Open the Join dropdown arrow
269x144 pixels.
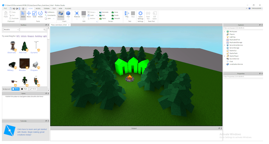[54, 19]
